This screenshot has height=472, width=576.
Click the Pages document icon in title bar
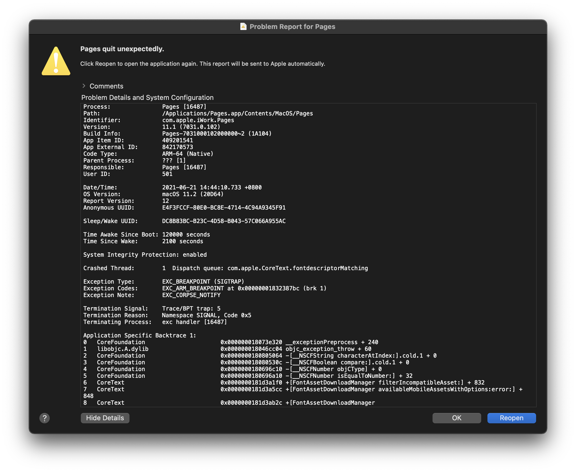pos(243,27)
